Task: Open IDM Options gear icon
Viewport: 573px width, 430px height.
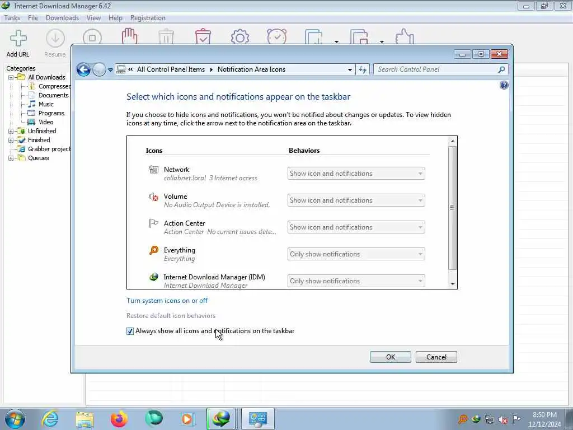Action: pos(240,36)
